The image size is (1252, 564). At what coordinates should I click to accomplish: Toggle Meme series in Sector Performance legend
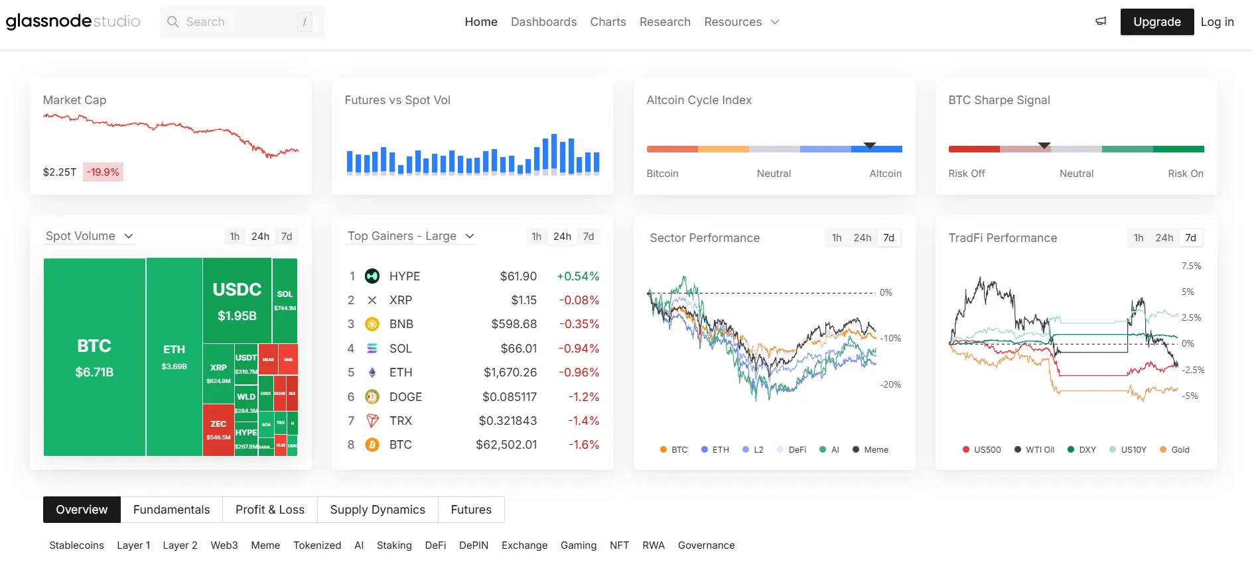[x=870, y=449]
